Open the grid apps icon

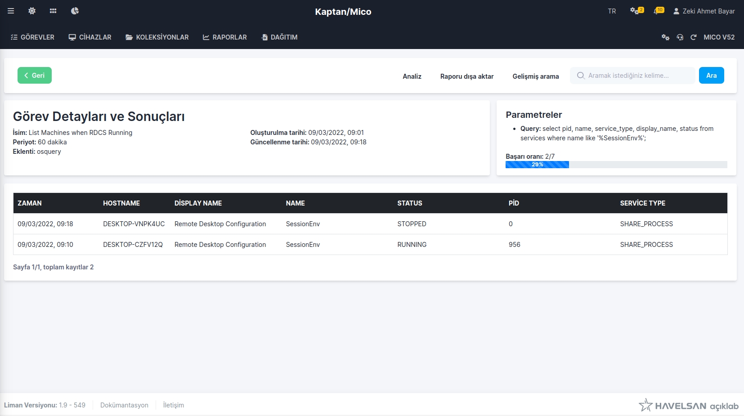[53, 11]
